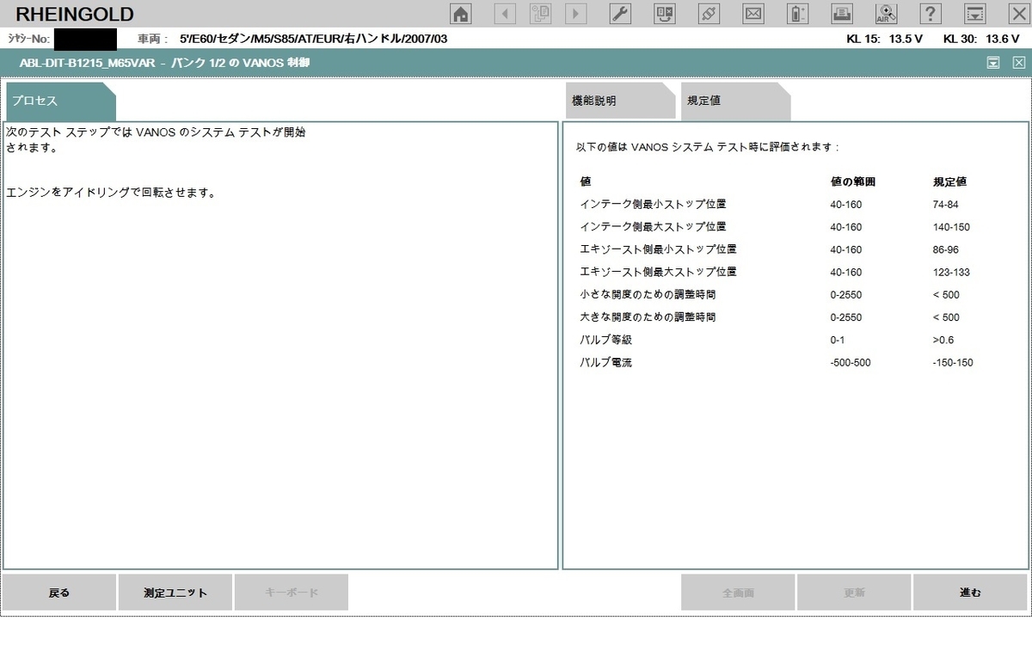Click the 測定ユニット button
Image resolution: width=1032 pixels, height=645 pixels.
coord(175,593)
